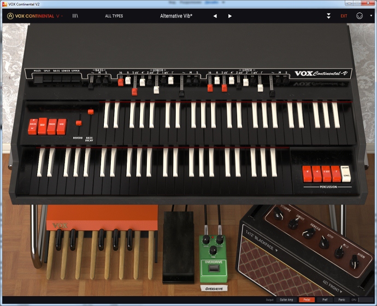377x306 pixels.
Task: Select Guitar Amp output in bottom bar
Action: tap(286, 300)
